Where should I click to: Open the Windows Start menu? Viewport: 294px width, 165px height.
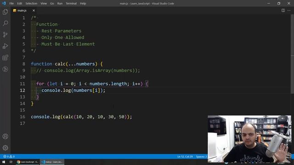4,162
